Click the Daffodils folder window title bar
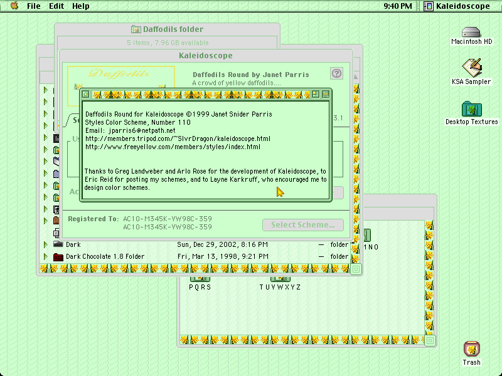The width and height of the screenshot is (502, 376). point(167,29)
